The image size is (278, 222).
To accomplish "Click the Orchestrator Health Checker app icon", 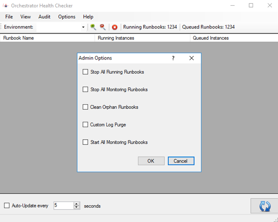I will [5, 6].
